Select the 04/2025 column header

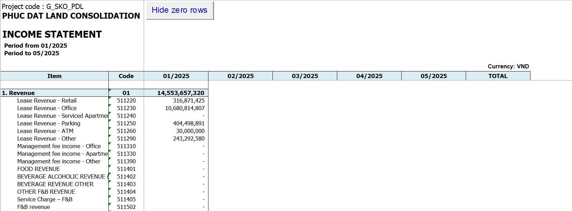pyautogui.click(x=369, y=76)
